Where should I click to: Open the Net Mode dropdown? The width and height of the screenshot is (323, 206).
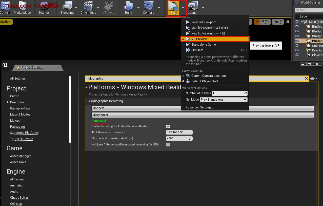[x=223, y=100]
